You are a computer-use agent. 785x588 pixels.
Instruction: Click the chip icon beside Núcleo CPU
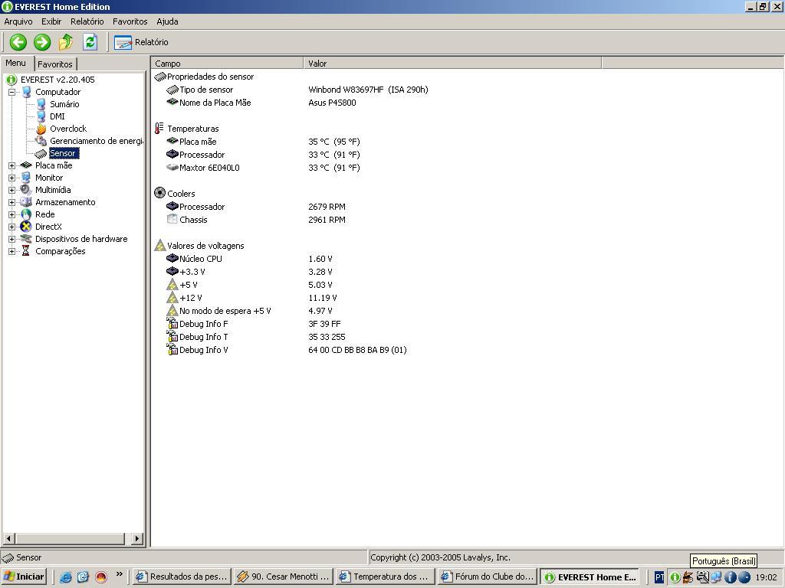[x=172, y=259]
